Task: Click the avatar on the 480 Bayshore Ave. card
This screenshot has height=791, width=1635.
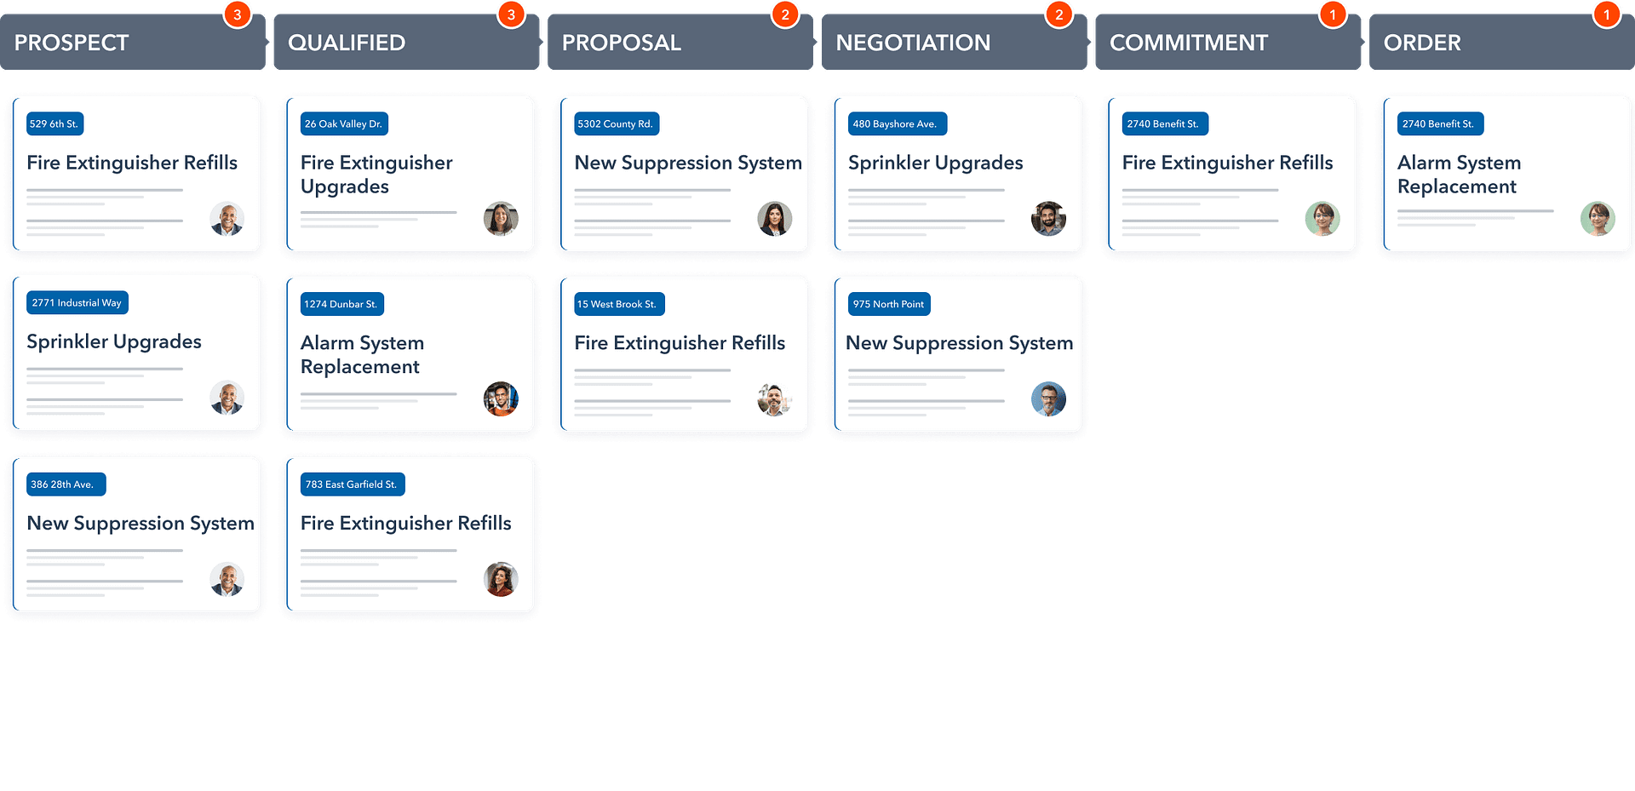Action: (x=1048, y=219)
